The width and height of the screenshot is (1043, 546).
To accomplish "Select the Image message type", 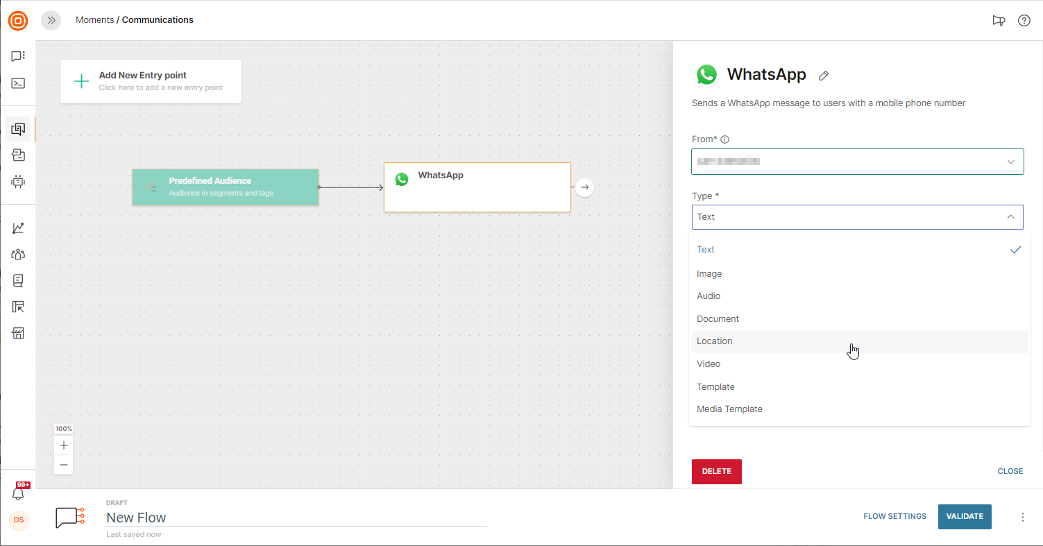I will 709,274.
